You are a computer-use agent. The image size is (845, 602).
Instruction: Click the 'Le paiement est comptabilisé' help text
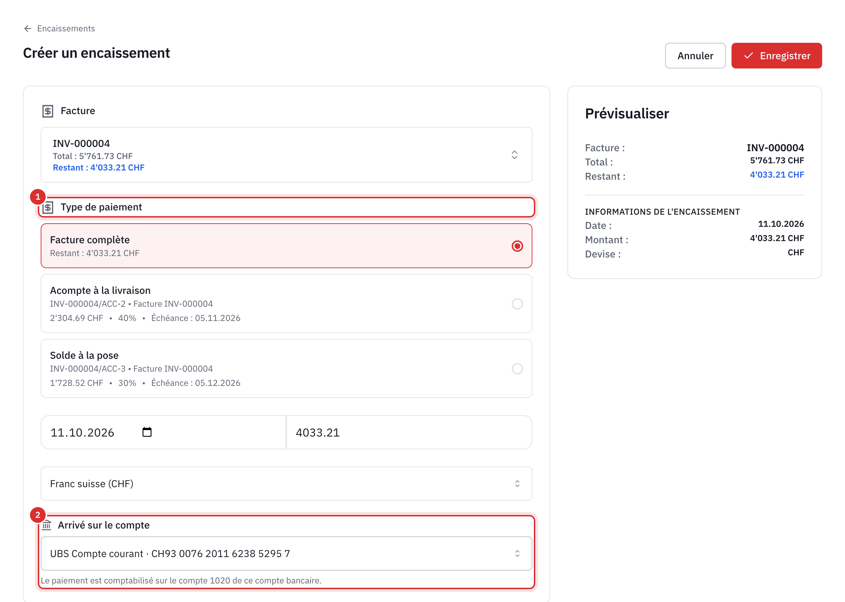coord(181,581)
